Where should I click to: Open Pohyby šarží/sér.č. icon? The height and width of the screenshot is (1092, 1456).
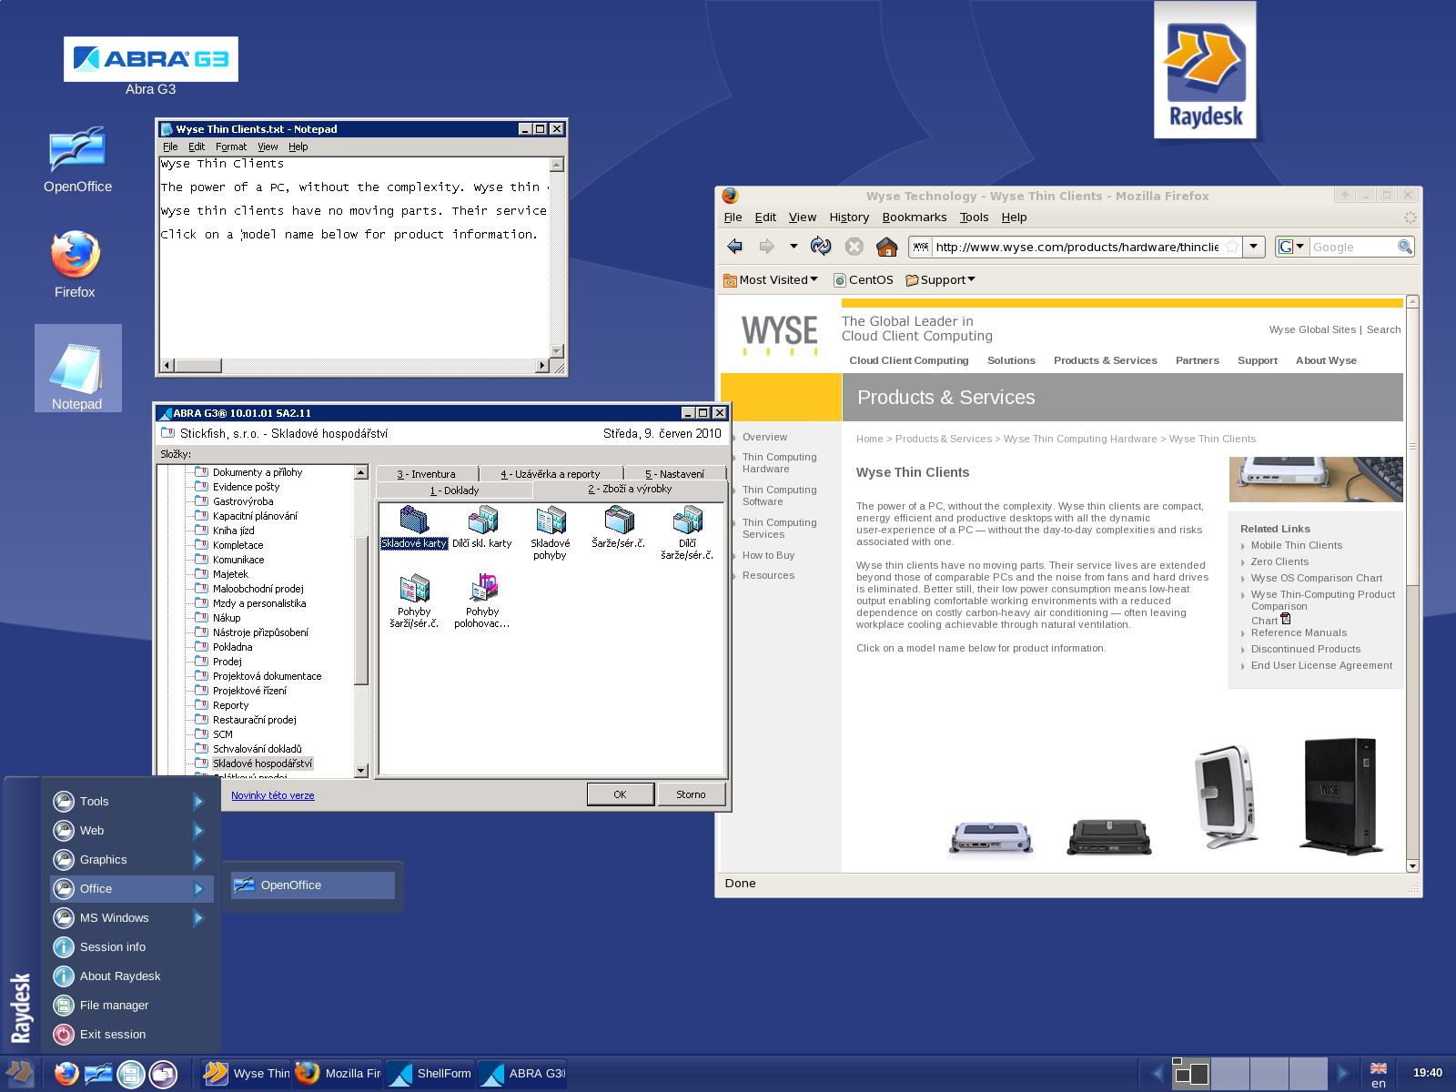click(x=414, y=601)
